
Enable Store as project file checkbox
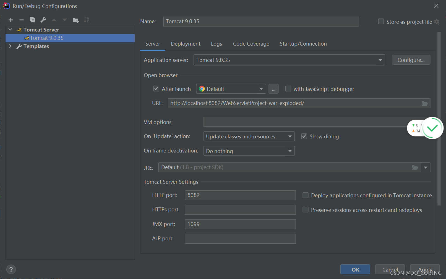[381, 22]
